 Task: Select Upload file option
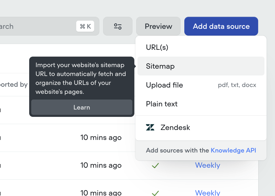201,85
